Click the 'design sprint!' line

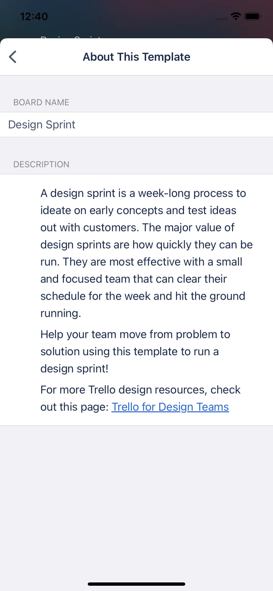pos(74,369)
